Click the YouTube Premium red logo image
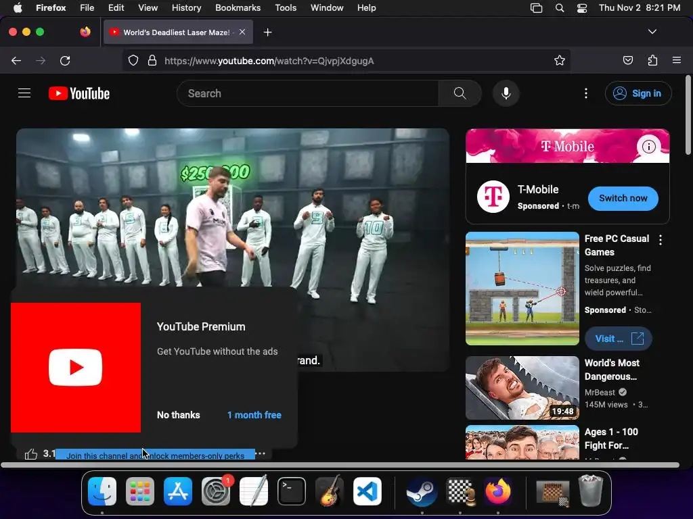The image size is (693, 519). click(x=76, y=367)
